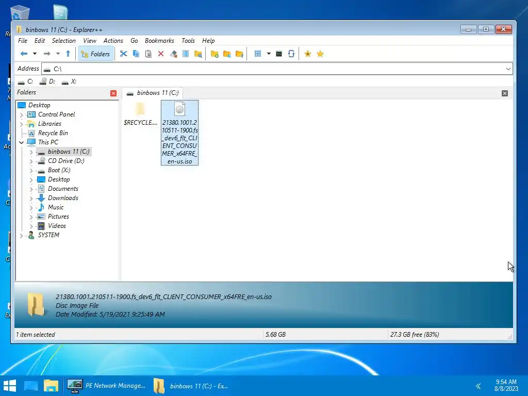The width and height of the screenshot is (528, 396).
Task: Close the binbows 11 (C:) tab
Action: (504, 93)
